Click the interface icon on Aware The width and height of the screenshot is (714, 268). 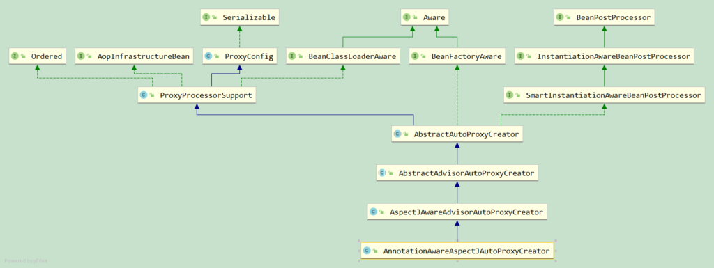[x=407, y=17]
